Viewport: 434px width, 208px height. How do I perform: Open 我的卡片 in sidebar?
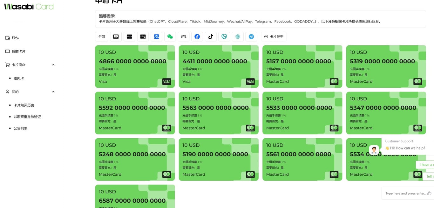pyautogui.click(x=18, y=51)
